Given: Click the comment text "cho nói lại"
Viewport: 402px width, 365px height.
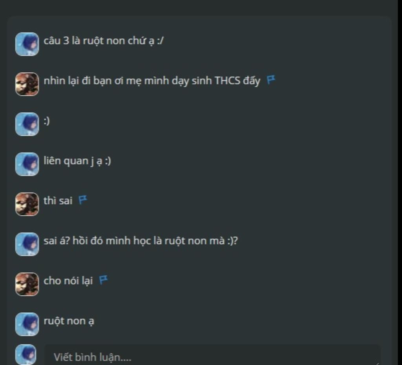Looking at the screenshot, I should pyautogui.click(x=68, y=281).
